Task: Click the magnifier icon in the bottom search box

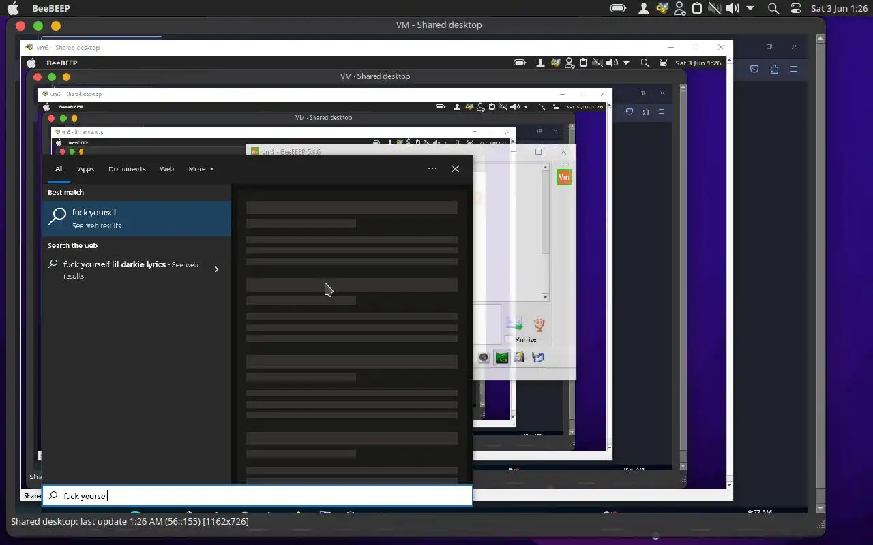Action: (53, 495)
